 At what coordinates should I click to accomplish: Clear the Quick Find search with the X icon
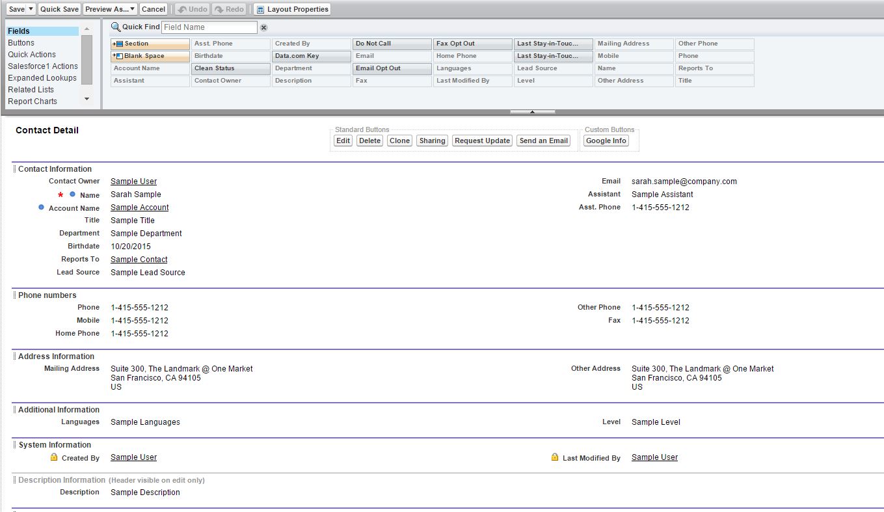tap(263, 27)
